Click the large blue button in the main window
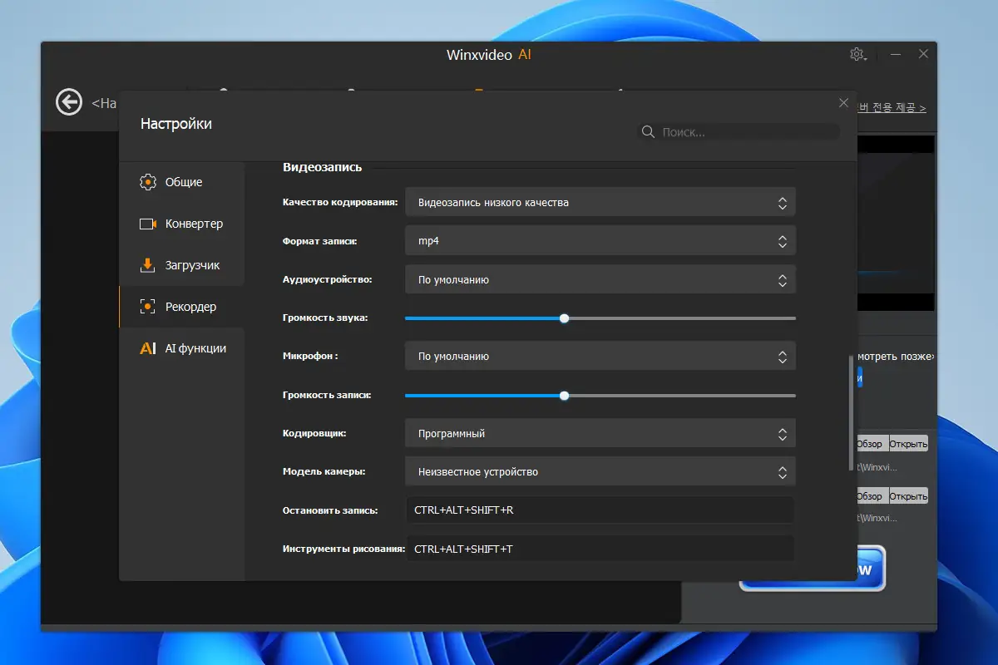The width and height of the screenshot is (998, 665). [x=871, y=569]
